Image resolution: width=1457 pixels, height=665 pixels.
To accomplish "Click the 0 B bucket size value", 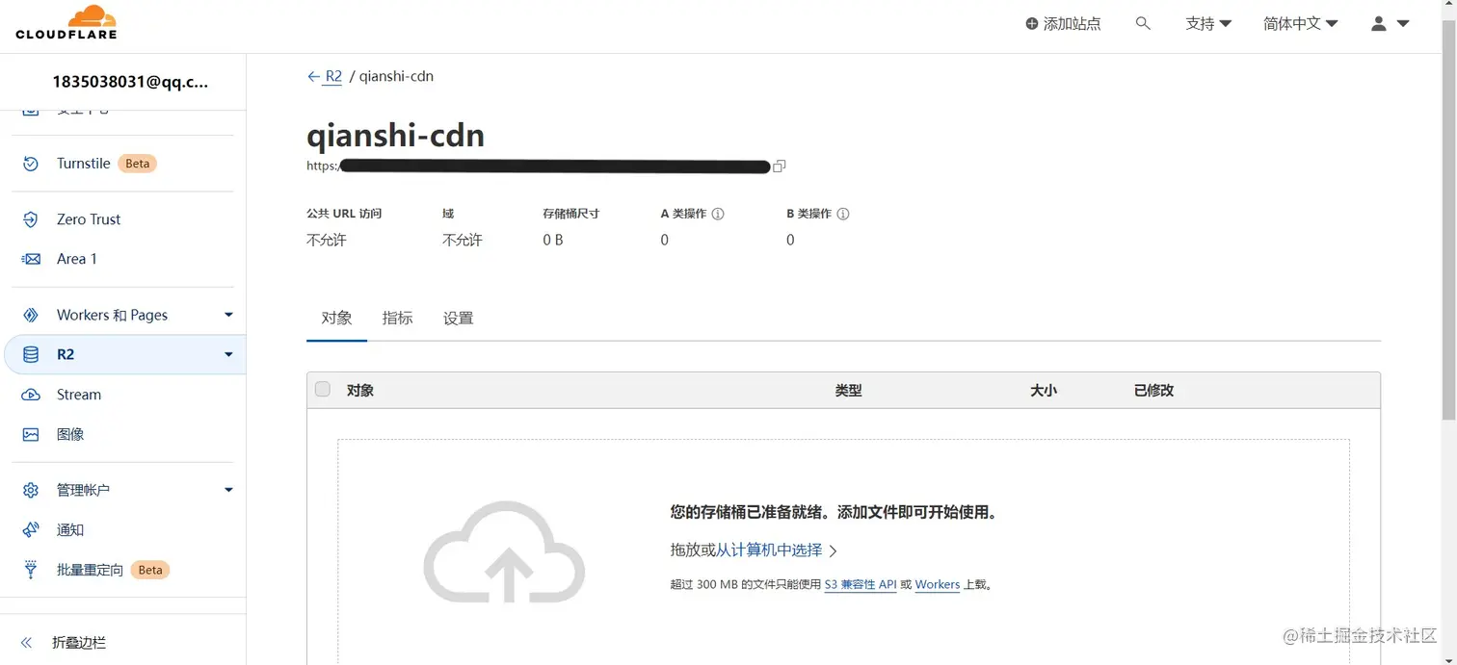I will click(553, 241).
